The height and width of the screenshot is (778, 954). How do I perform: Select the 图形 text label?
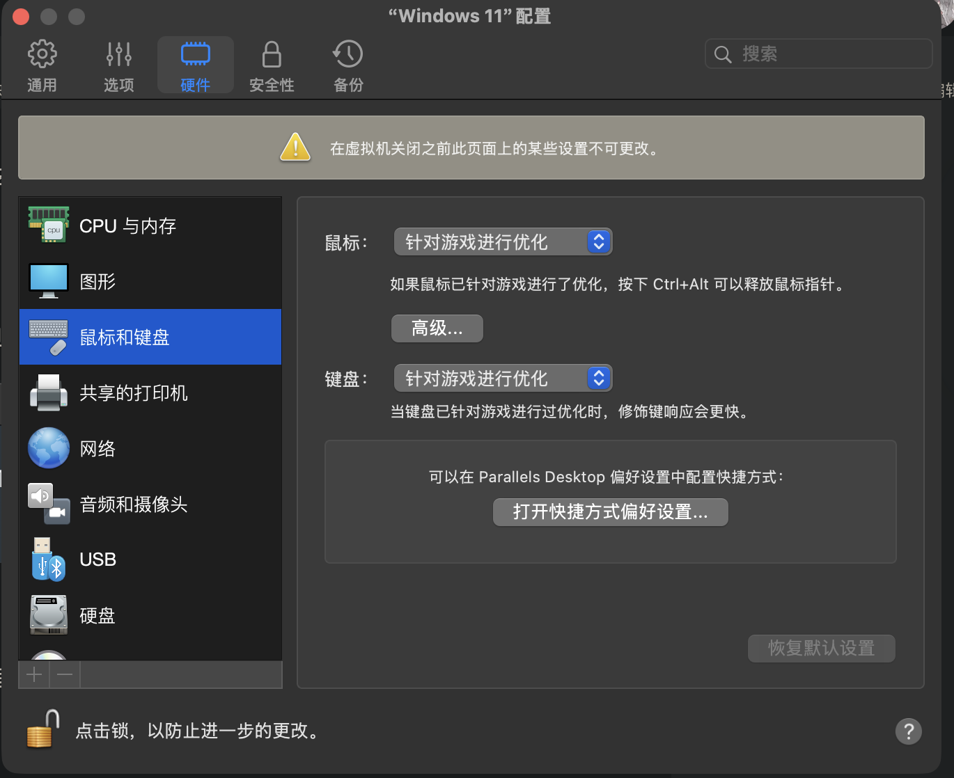(x=97, y=282)
